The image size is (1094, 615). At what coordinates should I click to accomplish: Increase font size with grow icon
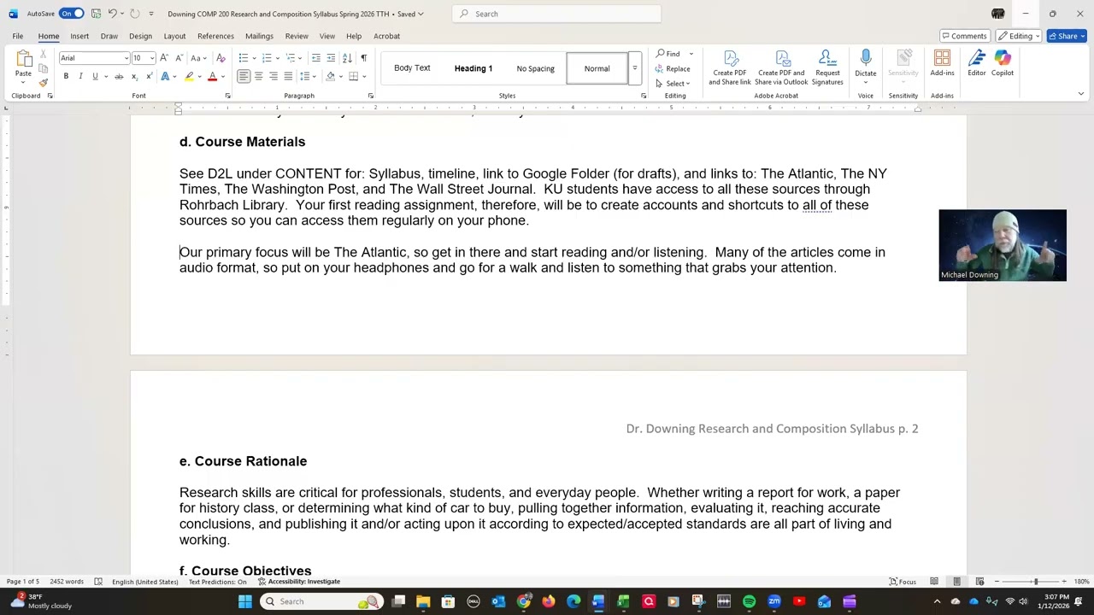tap(164, 58)
